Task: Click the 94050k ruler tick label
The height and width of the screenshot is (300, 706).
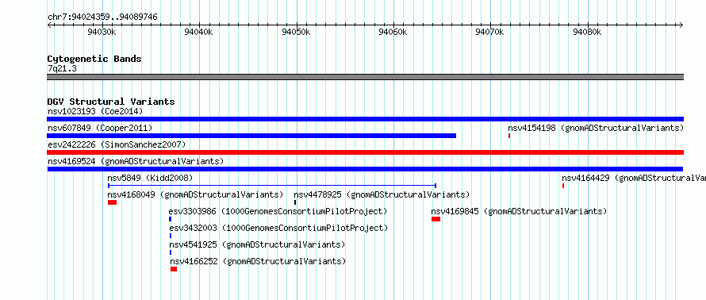Action: [x=296, y=32]
